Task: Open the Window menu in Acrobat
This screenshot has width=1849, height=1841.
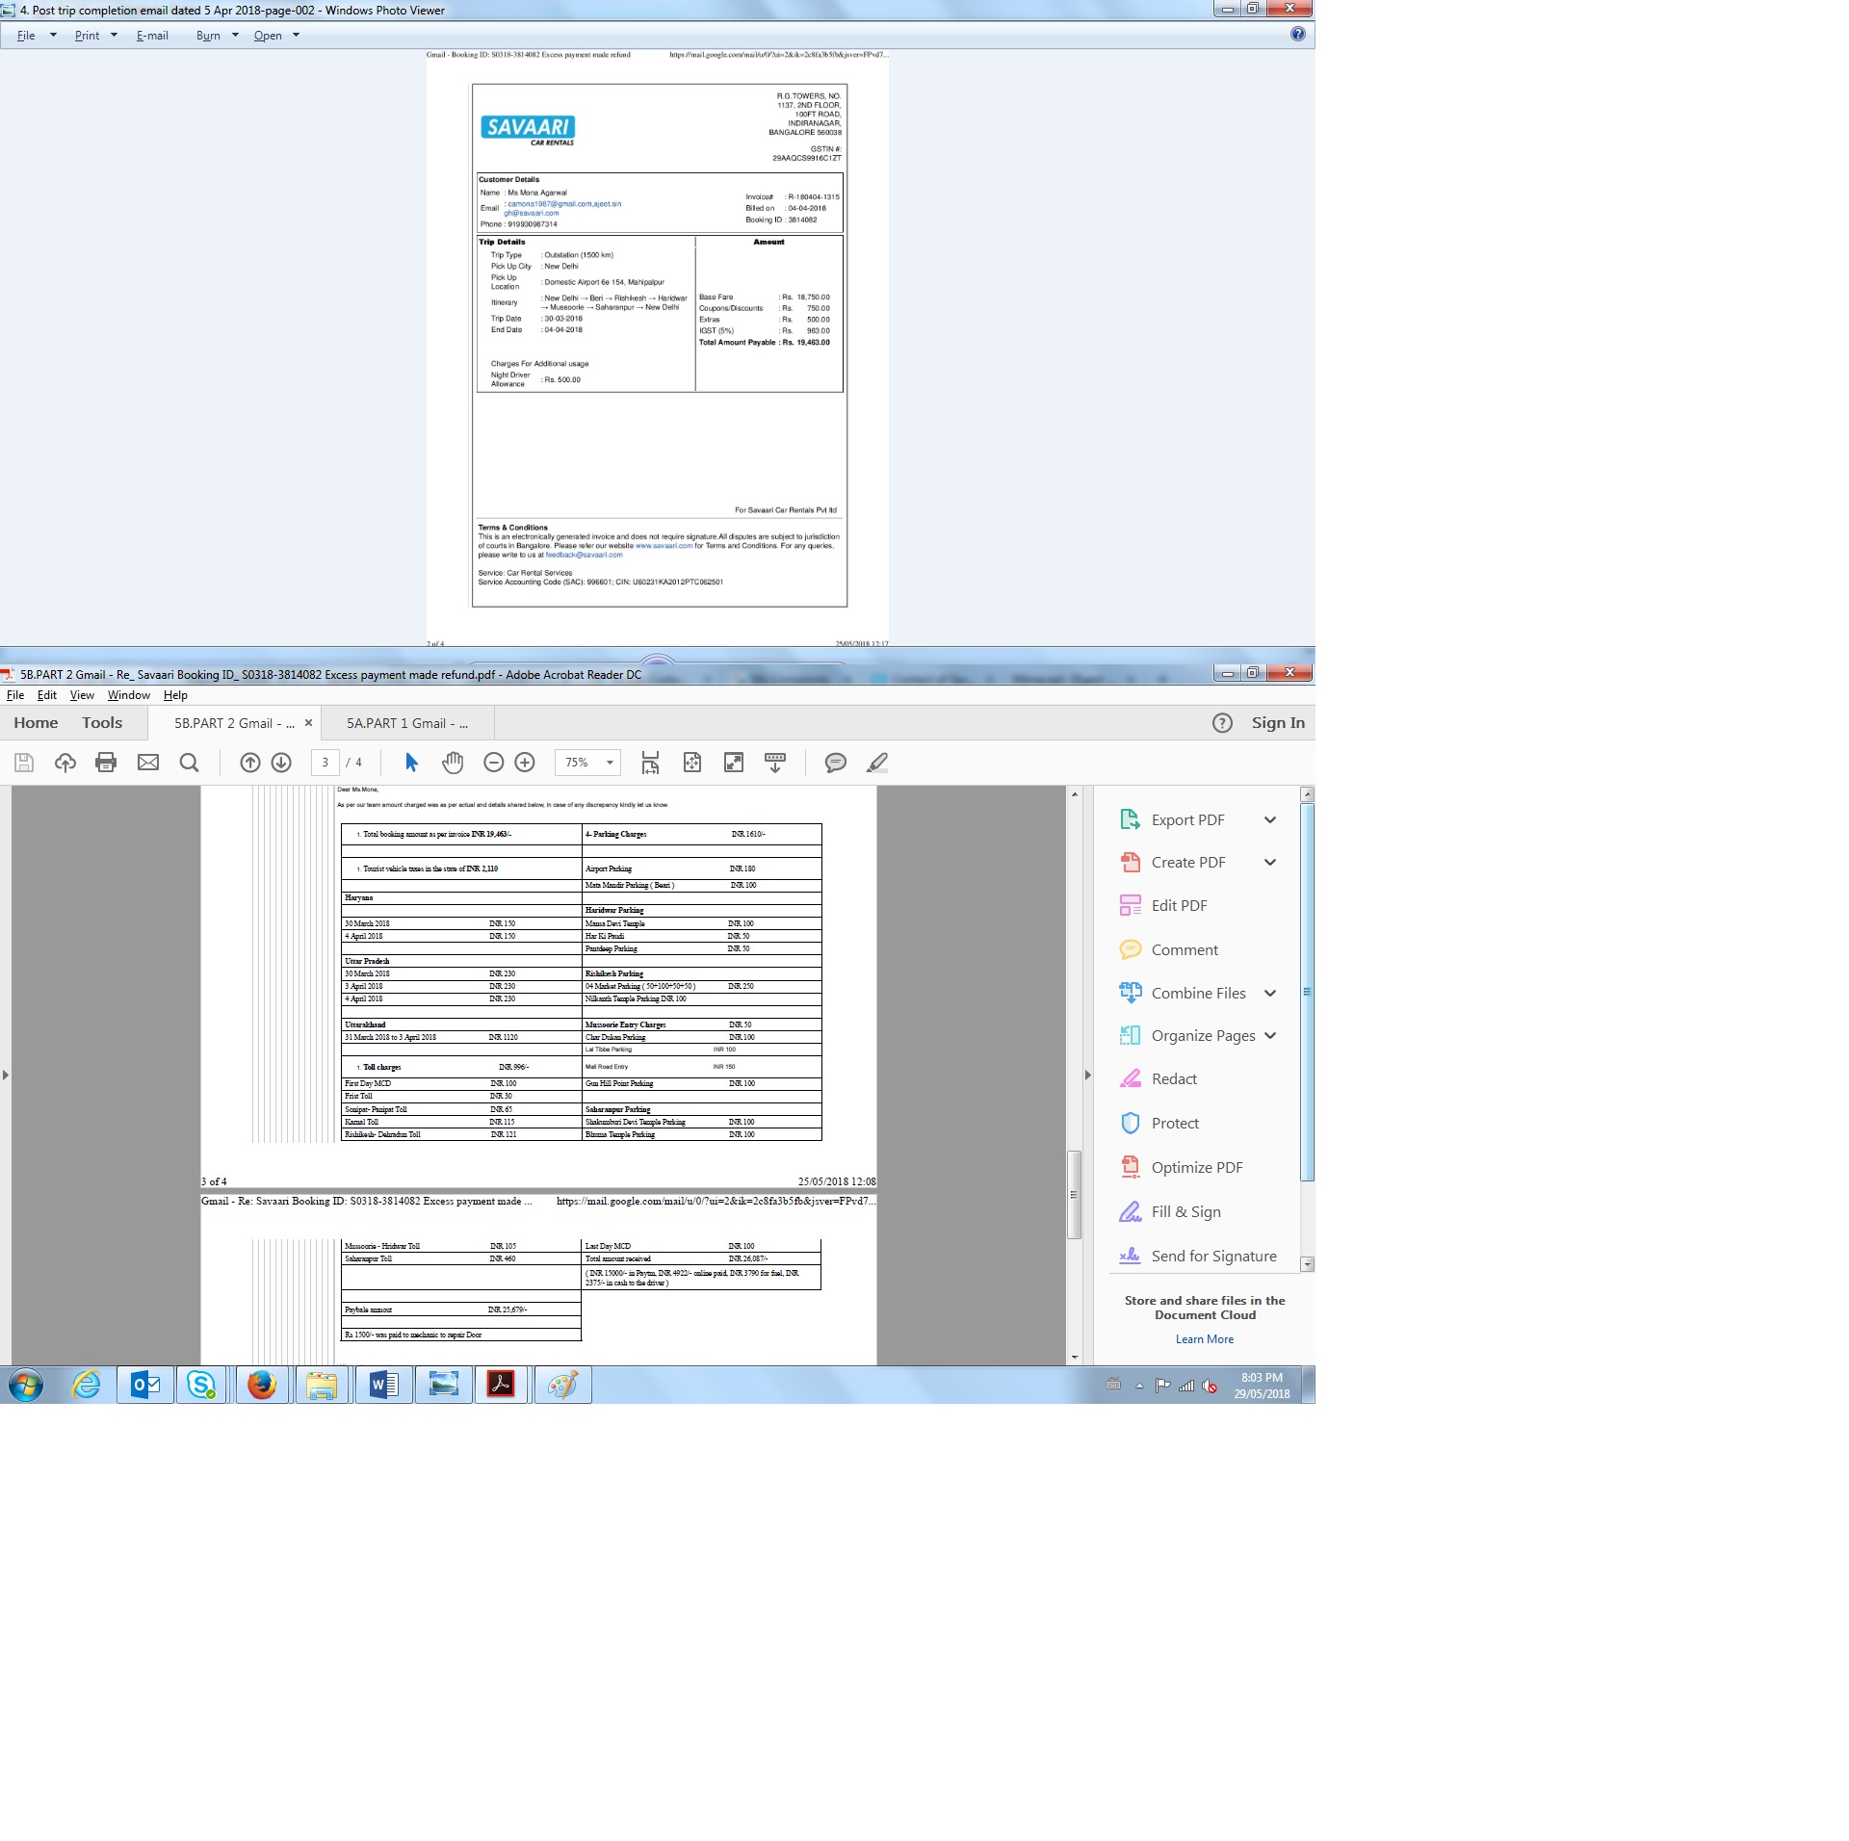Action: click(128, 695)
